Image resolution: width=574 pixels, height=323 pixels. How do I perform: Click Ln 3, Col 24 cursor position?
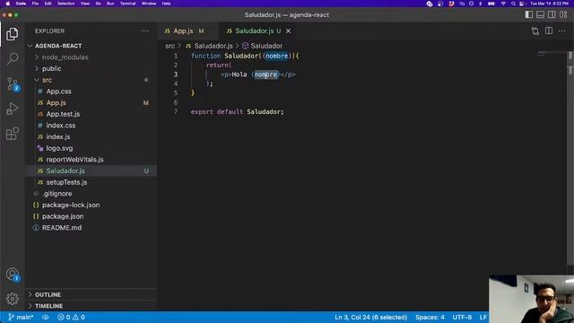click(370, 317)
